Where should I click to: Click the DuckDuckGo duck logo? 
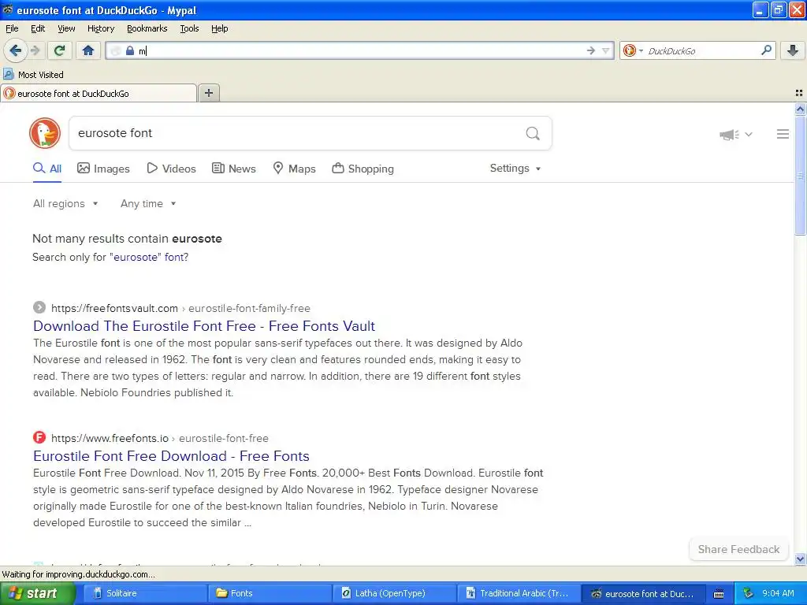tap(45, 133)
